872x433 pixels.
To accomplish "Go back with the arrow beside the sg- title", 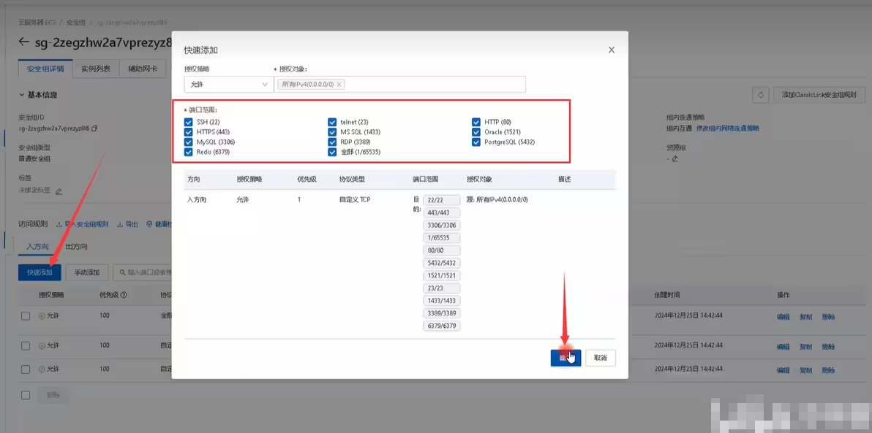I will 23,42.
